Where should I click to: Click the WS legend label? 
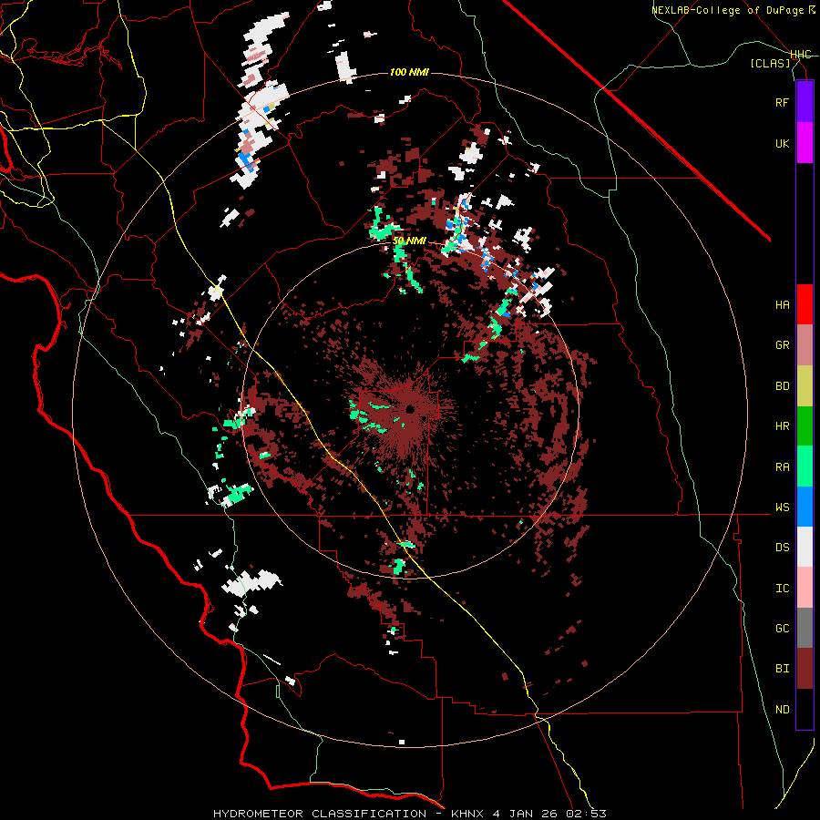pos(782,507)
